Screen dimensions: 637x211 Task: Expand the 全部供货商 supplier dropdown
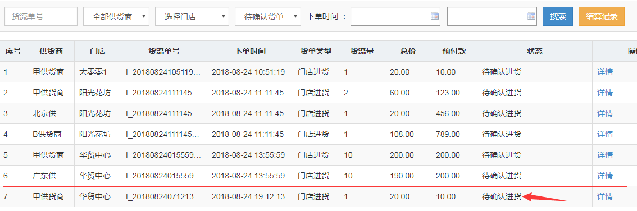[116, 17]
